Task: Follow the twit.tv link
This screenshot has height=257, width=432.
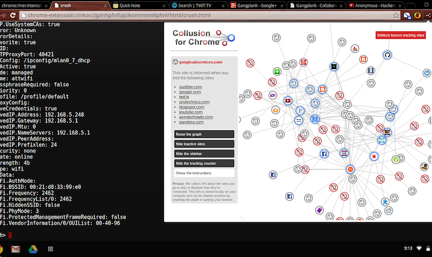Action: [x=184, y=97]
